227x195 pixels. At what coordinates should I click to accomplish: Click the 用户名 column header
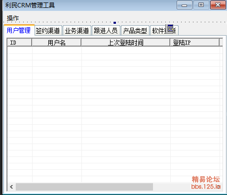pos(57,43)
